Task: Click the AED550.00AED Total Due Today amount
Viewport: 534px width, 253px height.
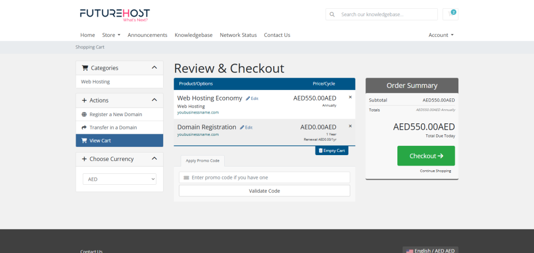Action: [424, 127]
